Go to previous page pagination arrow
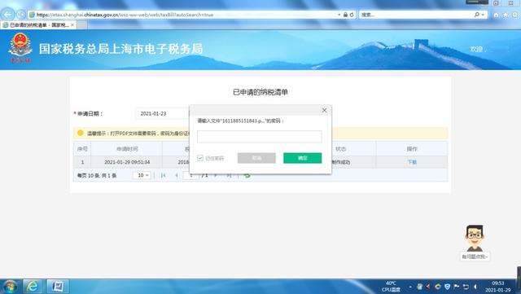The width and height of the screenshot is (521, 294). tap(177, 175)
